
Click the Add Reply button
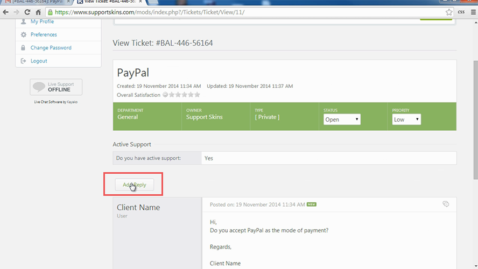[x=134, y=185]
